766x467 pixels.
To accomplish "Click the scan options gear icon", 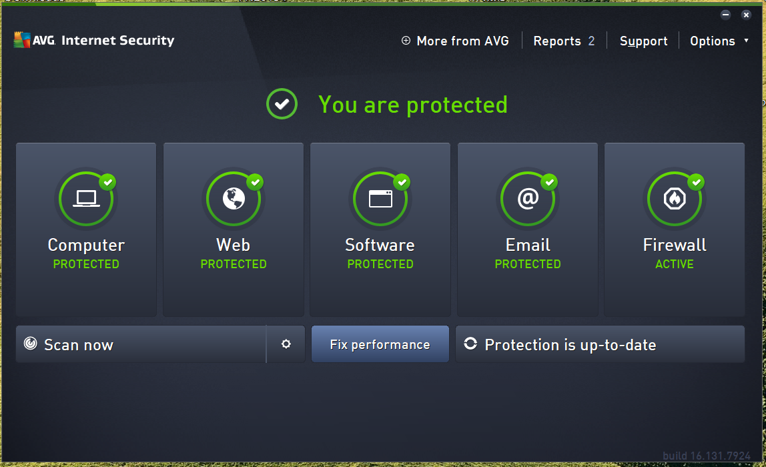I will [286, 344].
